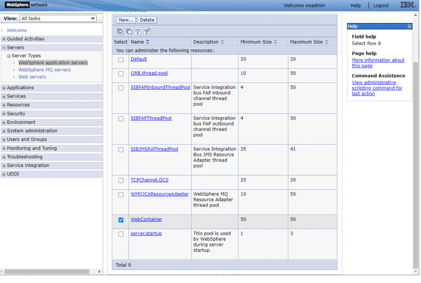Check the SIBFAPInboundThreadPool row checkbox
This screenshot has width=421, height=283.
(x=121, y=88)
